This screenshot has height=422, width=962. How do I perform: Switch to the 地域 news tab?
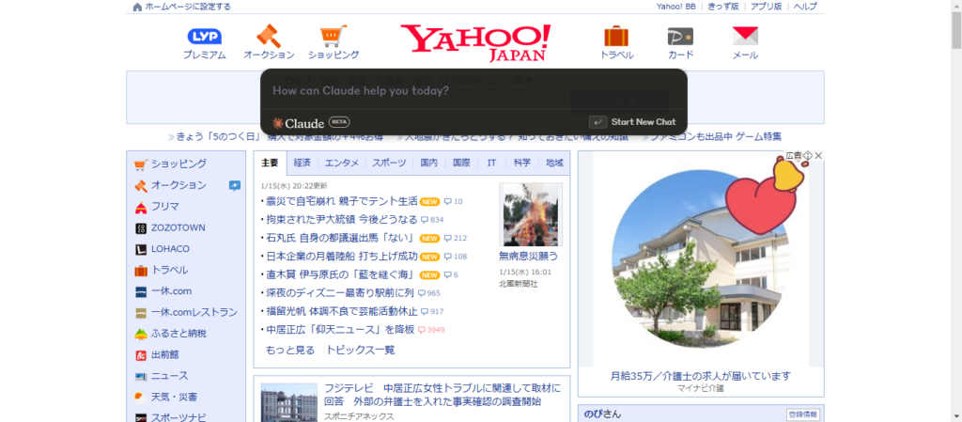(554, 164)
